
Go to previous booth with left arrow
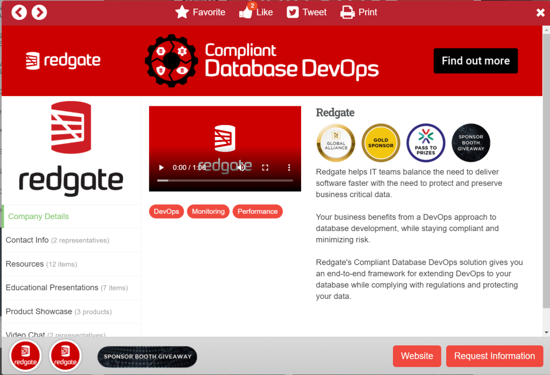click(19, 12)
